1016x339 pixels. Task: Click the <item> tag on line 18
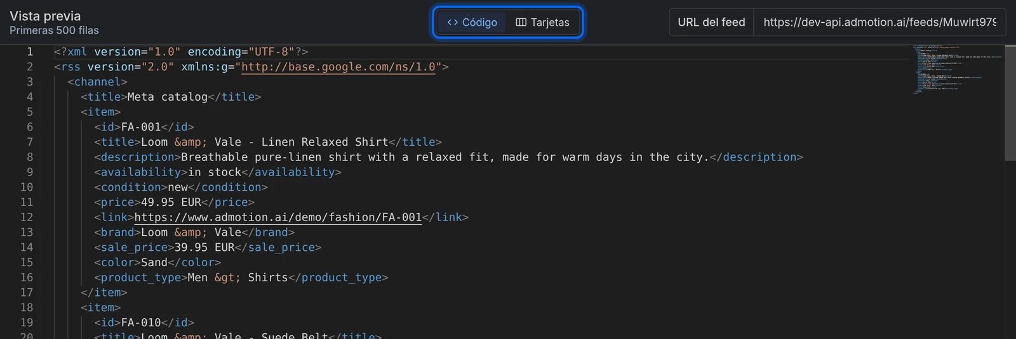click(100, 307)
